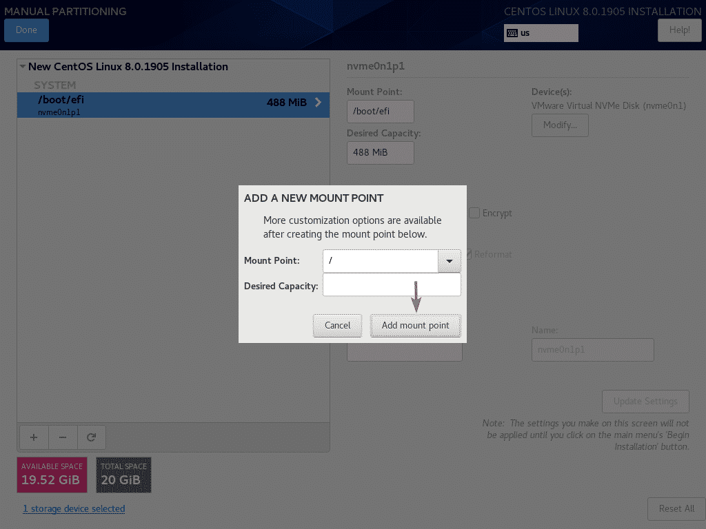Click the Reset All button
Image resolution: width=706 pixels, height=529 pixels.
click(676, 509)
